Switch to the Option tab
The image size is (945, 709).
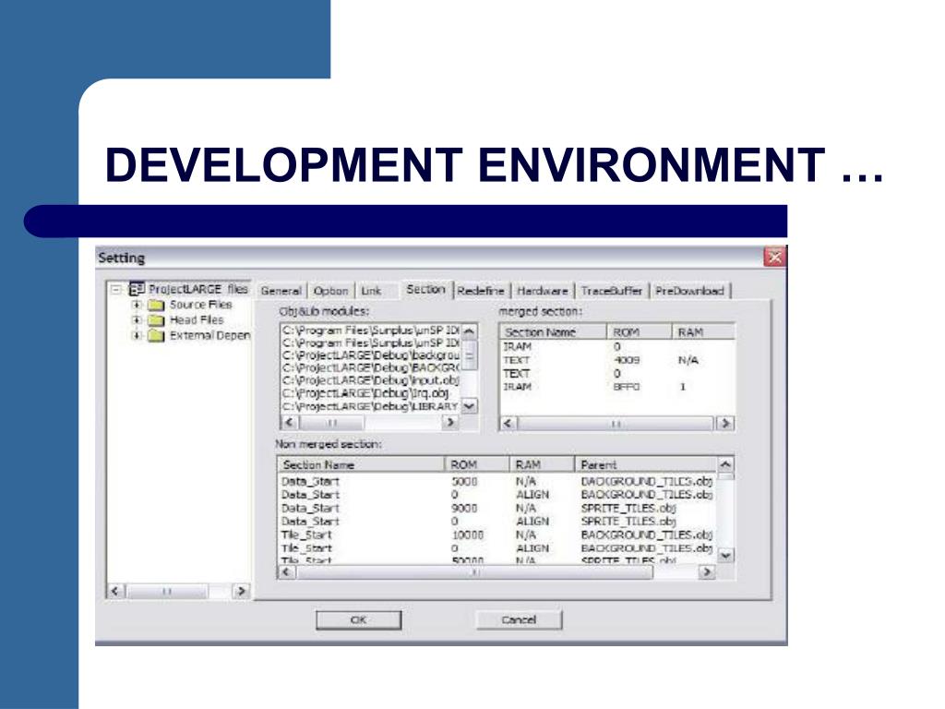tap(331, 291)
